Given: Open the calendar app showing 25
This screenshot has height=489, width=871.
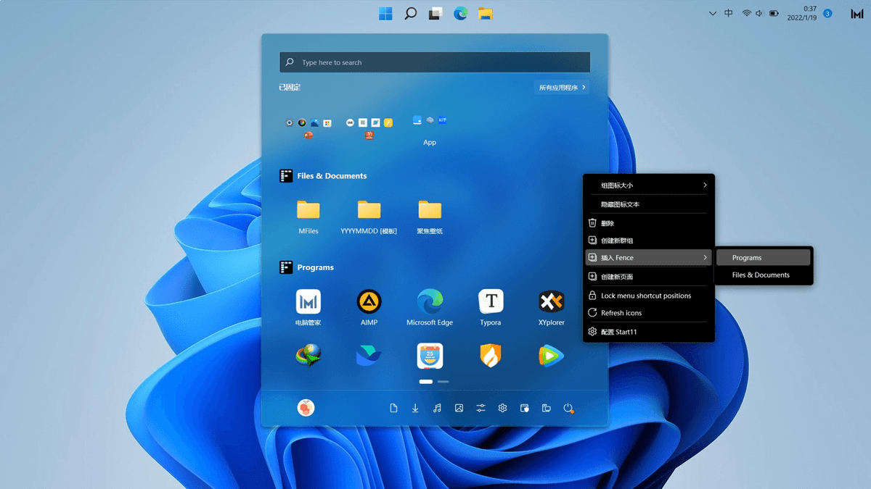Looking at the screenshot, I should coord(430,356).
